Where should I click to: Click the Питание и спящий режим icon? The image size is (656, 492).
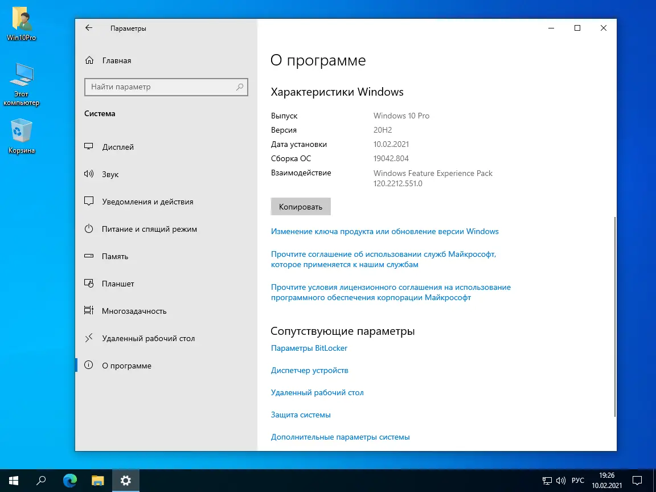(89, 229)
